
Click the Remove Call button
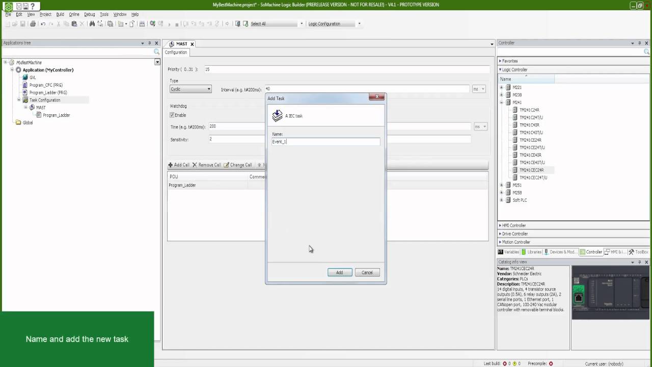[206, 165]
